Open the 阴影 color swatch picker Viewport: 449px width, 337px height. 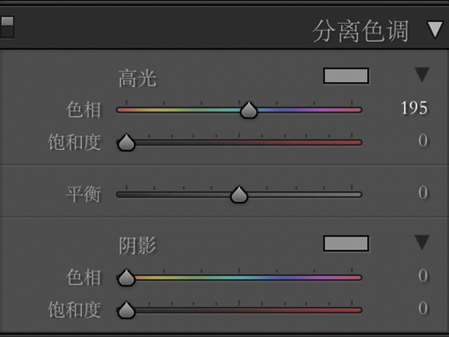(346, 243)
